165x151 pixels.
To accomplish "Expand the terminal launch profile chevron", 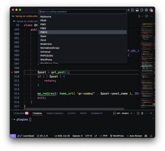I will coord(134,113).
